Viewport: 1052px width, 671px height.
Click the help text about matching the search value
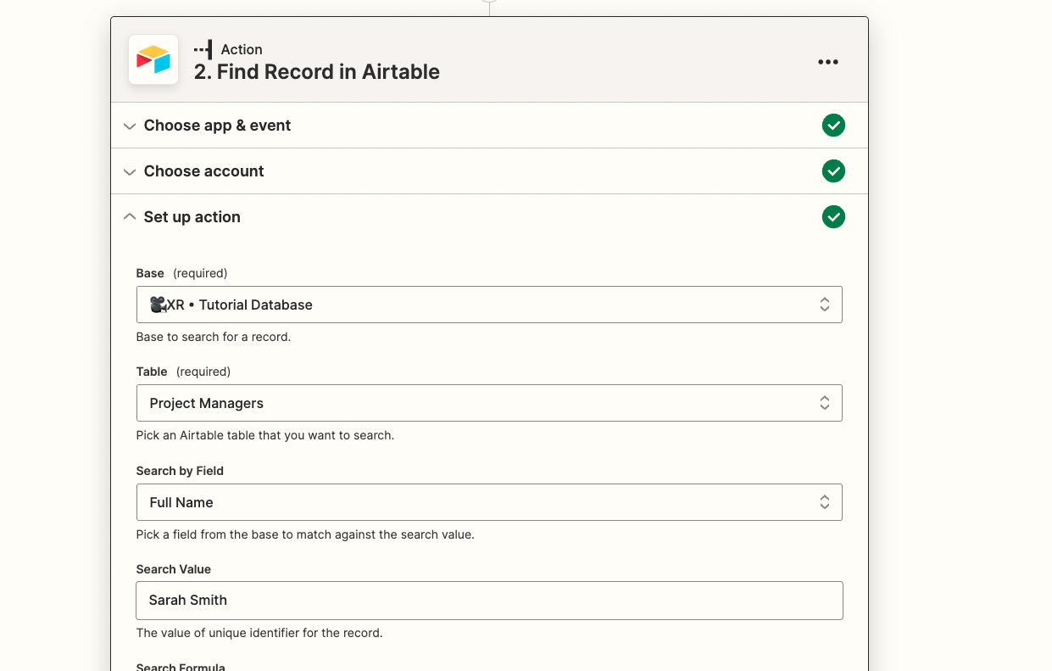point(305,534)
